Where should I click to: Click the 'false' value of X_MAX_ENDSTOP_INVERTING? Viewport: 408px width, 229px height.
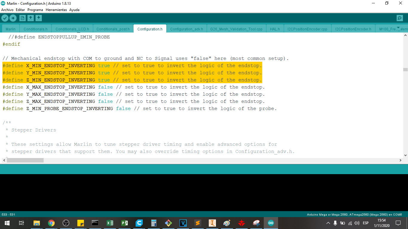(x=105, y=87)
